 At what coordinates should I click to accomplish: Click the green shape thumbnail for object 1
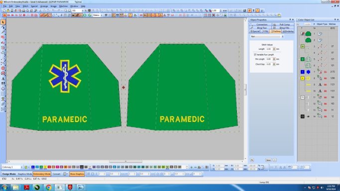[308, 34]
